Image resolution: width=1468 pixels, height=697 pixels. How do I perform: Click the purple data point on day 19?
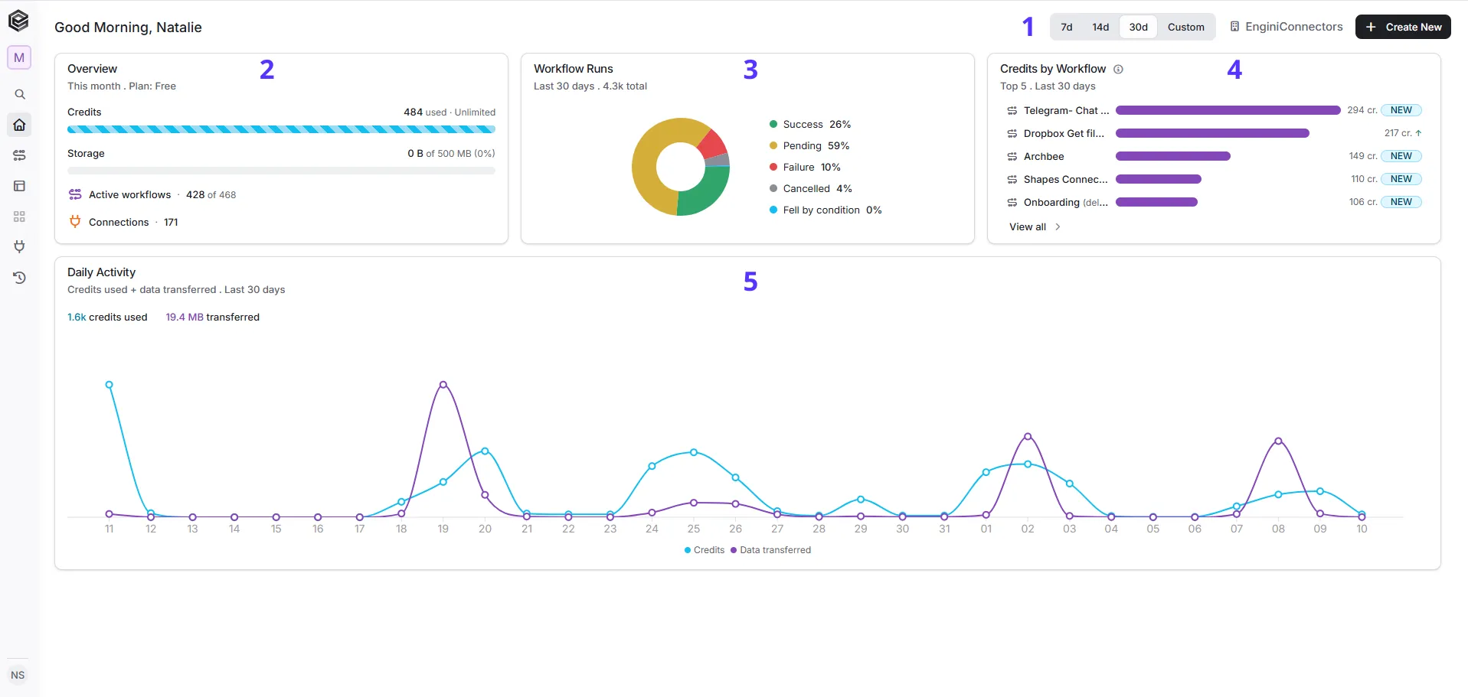443,385
